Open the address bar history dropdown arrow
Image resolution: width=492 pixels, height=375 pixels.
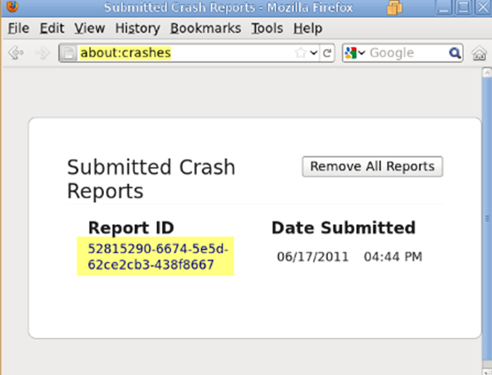tap(314, 53)
